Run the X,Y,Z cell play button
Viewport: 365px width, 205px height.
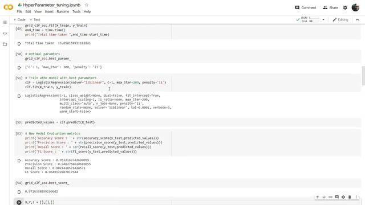tap(19, 202)
